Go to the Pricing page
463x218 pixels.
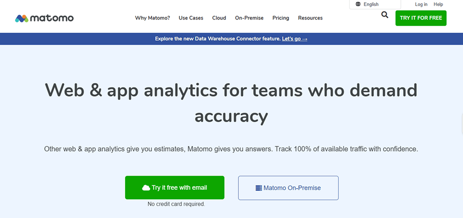280,18
